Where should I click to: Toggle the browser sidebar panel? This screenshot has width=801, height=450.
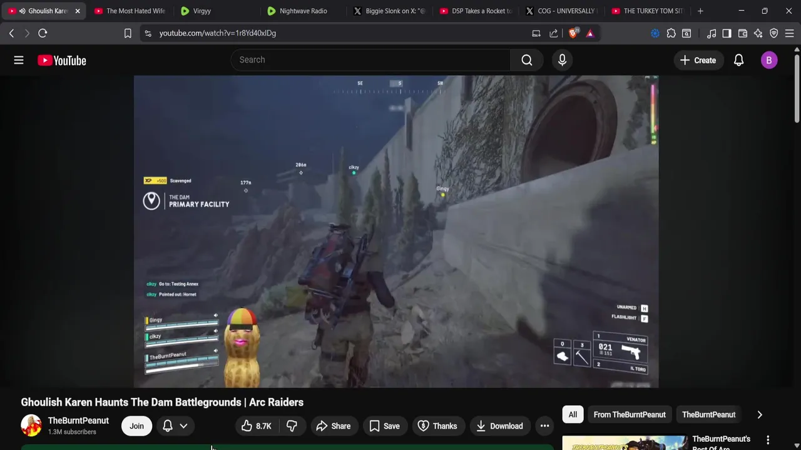pos(727,33)
